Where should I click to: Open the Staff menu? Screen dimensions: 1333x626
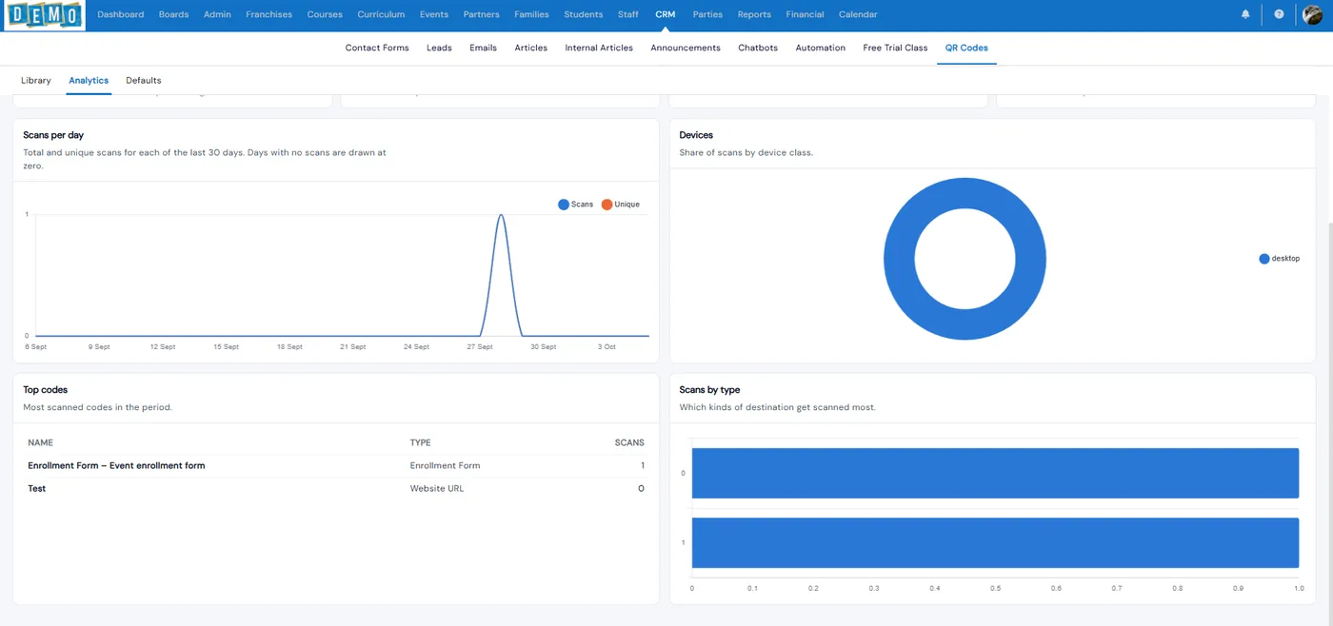click(x=628, y=14)
